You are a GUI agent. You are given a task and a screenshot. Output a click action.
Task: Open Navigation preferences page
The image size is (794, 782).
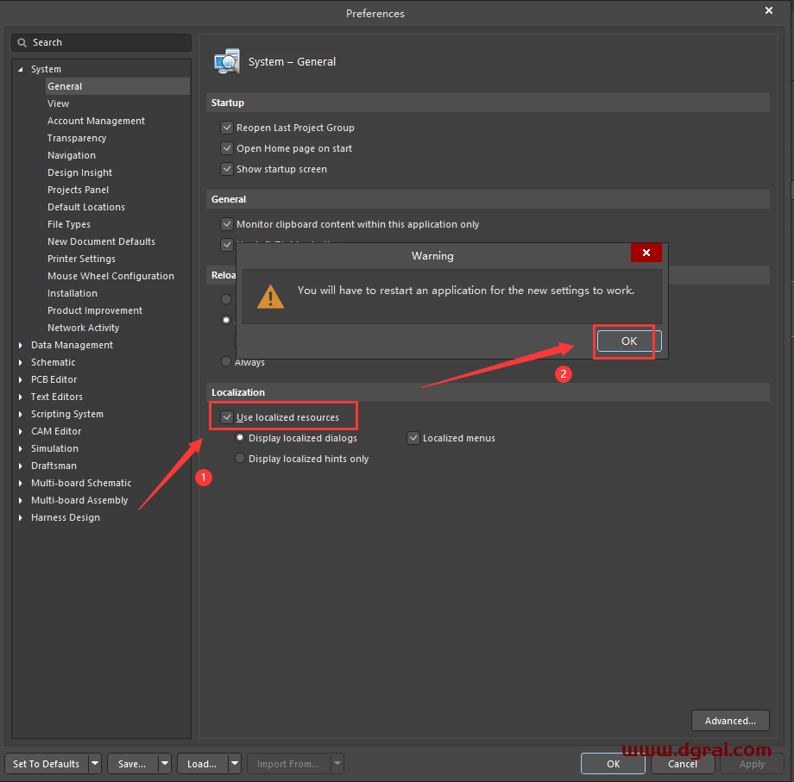[72, 155]
